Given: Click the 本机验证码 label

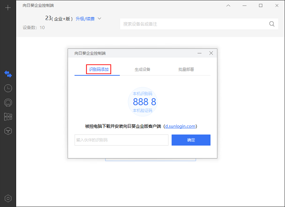Looking at the screenshot, I should (142, 111).
